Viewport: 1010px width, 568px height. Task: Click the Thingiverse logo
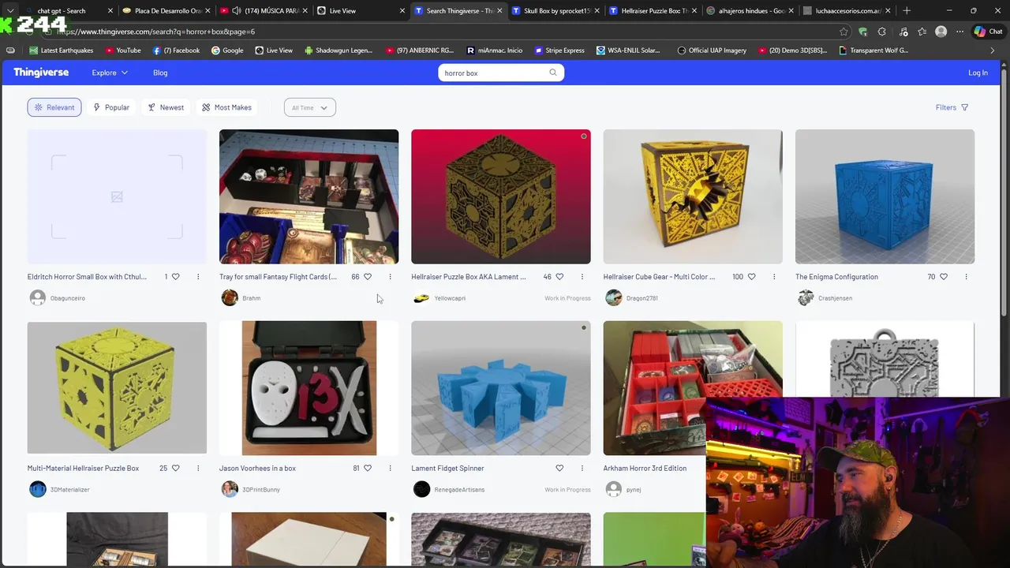[x=41, y=73]
